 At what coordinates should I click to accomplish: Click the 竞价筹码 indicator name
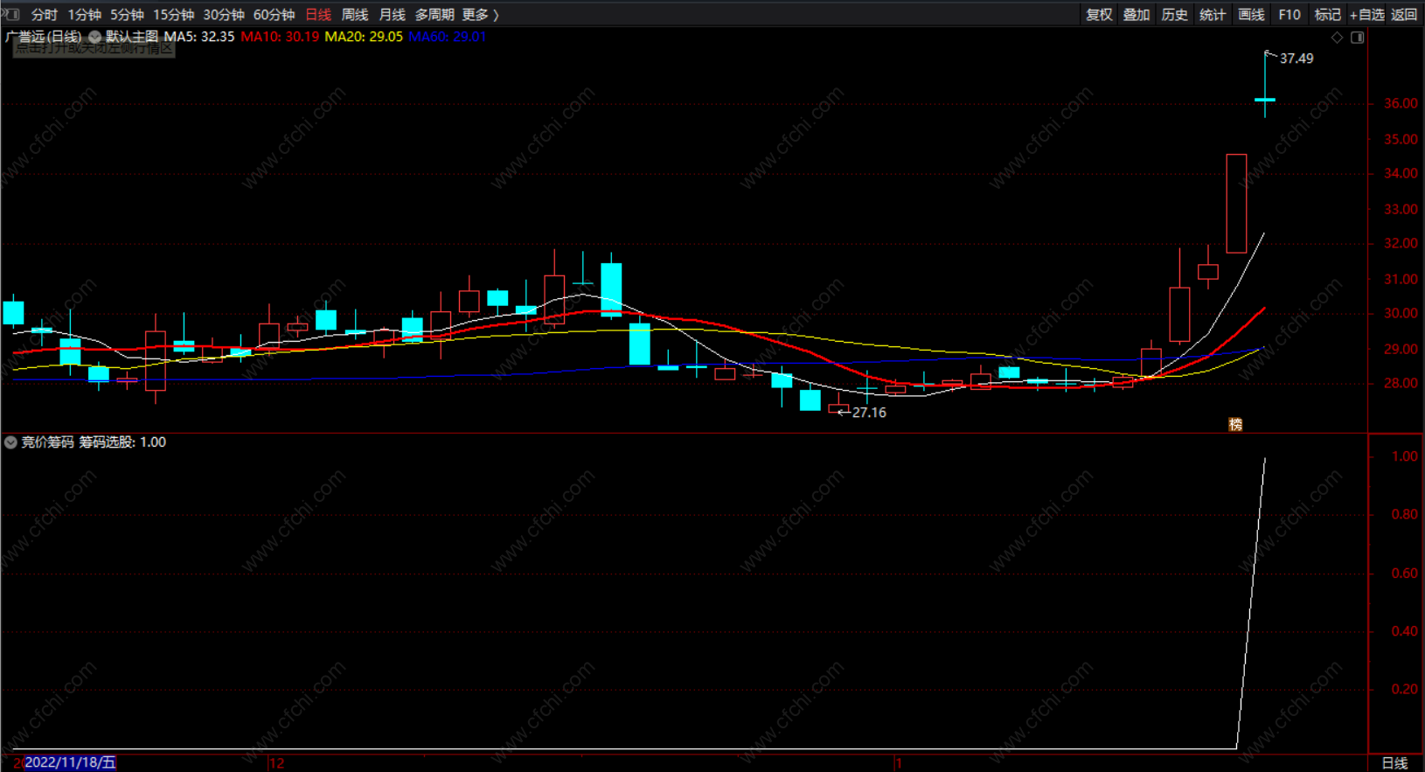(x=48, y=442)
